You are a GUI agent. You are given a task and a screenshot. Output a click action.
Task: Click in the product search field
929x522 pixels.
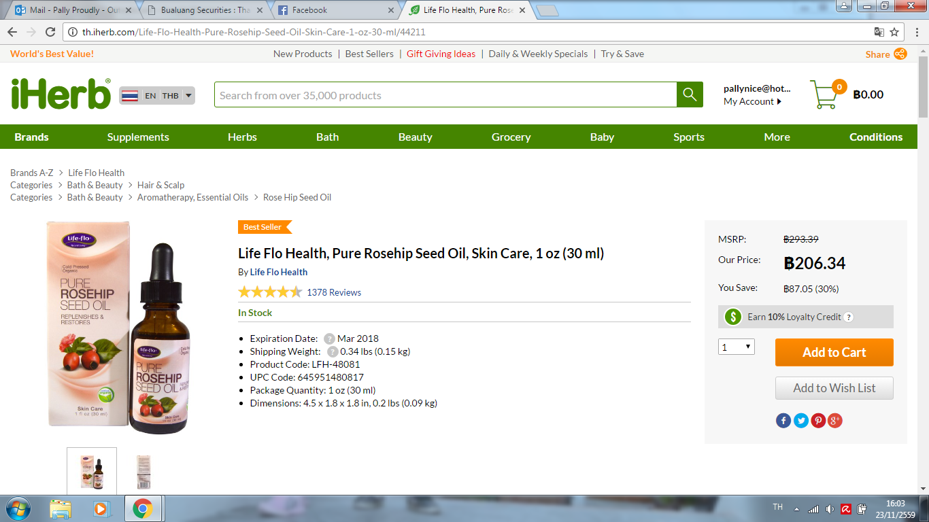tap(445, 94)
